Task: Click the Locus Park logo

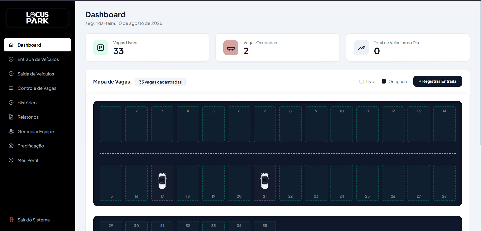Action: [37, 18]
